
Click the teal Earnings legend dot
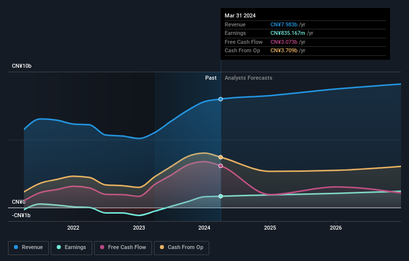[59, 247]
